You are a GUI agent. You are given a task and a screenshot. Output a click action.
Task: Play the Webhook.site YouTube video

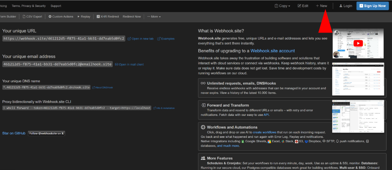[x=358, y=43]
